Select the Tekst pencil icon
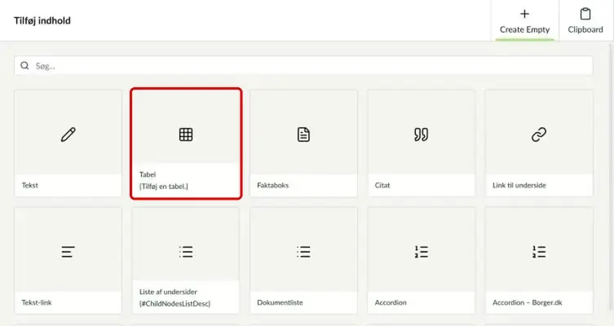This screenshot has width=614, height=326. tap(68, 134)
